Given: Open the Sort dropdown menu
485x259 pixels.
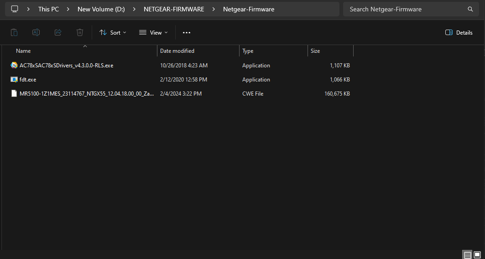Looking at the screenshot, I should click(113, 32).
